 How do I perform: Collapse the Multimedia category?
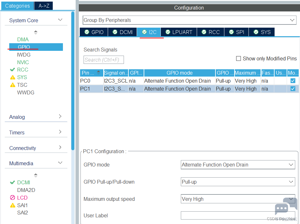pos(60,163)
